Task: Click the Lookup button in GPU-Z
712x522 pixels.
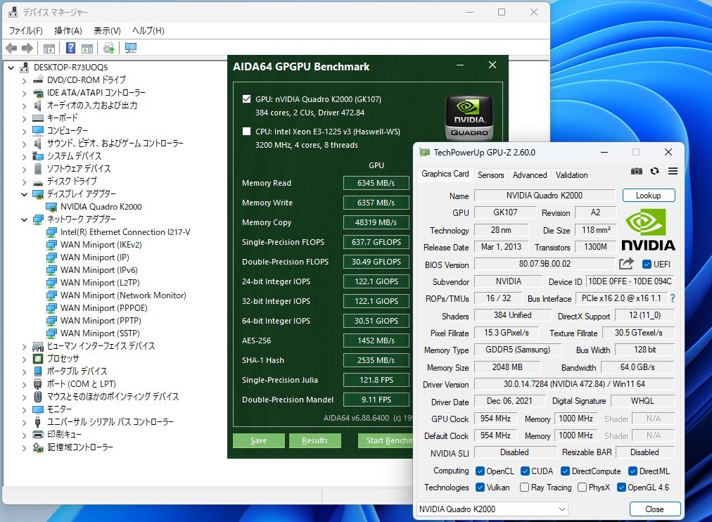Action: (x=649, y=195)
